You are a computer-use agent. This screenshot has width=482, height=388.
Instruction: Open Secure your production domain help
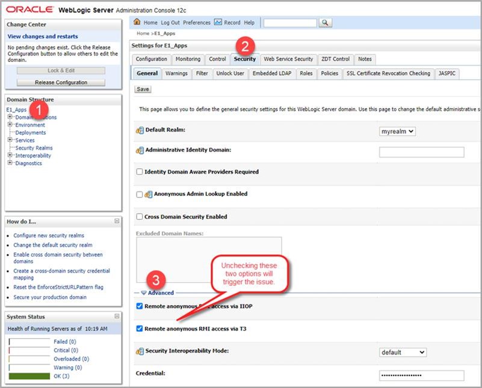(x=50, y=297)
